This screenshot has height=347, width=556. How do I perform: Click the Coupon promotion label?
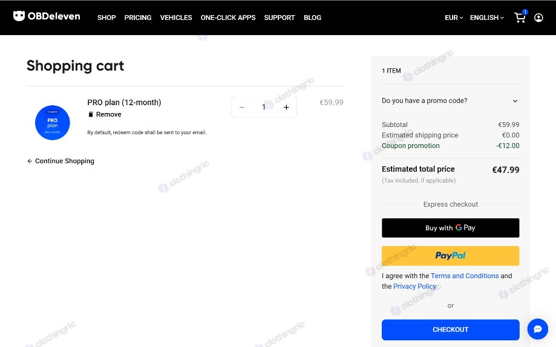pyautogui.click(x=411, y=146)
